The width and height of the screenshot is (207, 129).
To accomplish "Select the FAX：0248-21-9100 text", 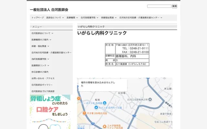I will [135, 52].
